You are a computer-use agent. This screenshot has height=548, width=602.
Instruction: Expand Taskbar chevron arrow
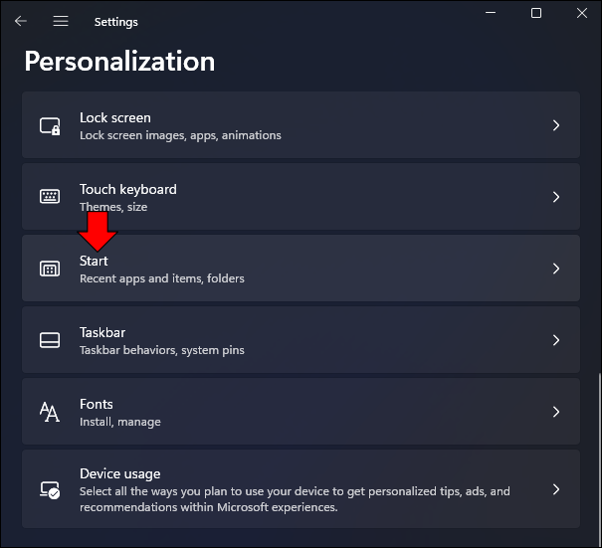tap(556, 340)
